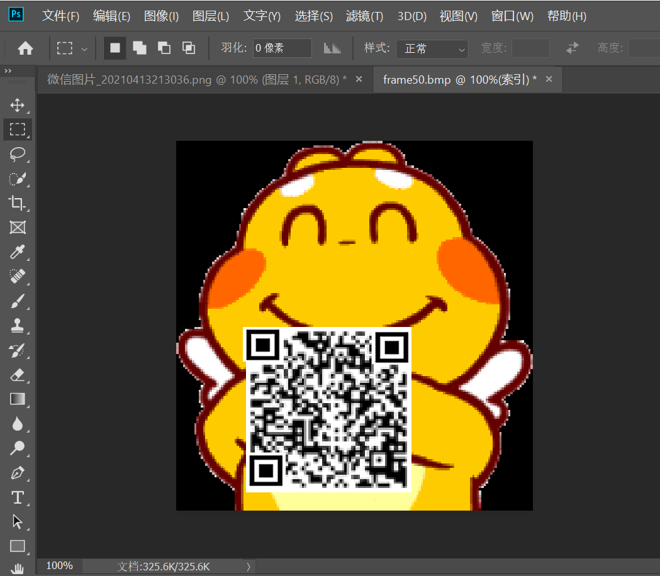Open the 视图(V) menu
660x576 pixels.
[459, 16]
